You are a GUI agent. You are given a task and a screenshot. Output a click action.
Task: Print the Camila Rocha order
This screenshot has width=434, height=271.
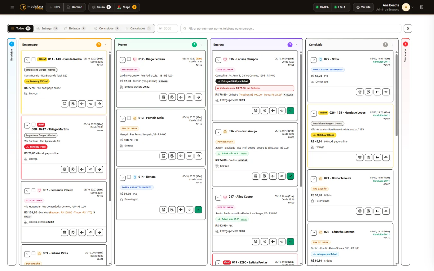64,104
